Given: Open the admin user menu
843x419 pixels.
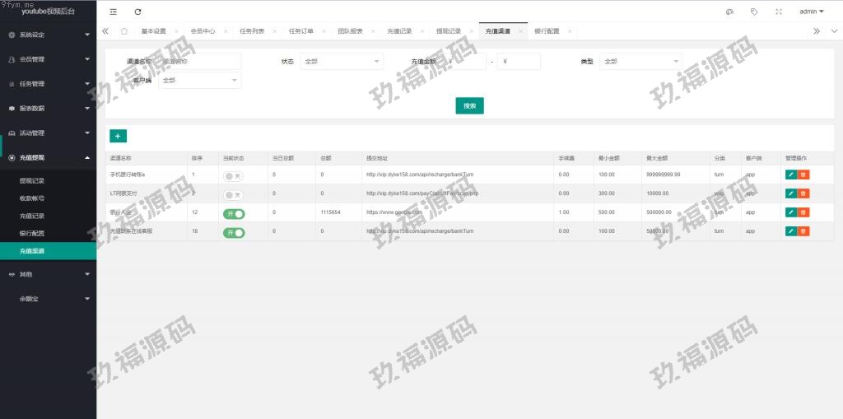Looking at the screenshot, I should tap(812, 12).
